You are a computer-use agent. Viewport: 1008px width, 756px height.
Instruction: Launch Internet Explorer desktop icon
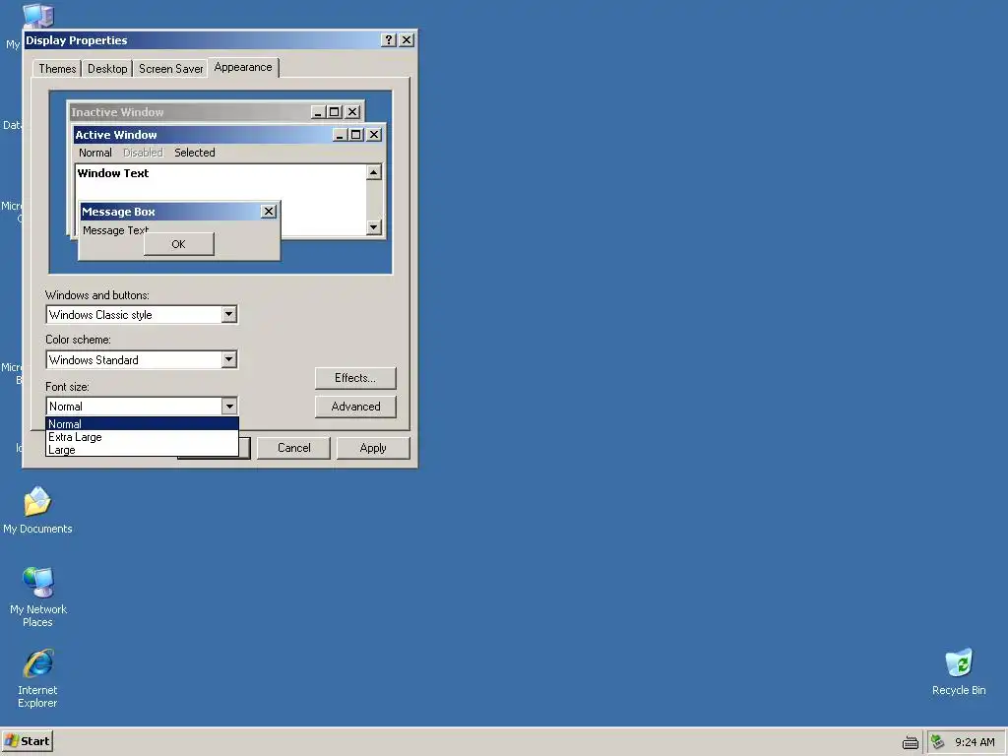tap(38, 678)
